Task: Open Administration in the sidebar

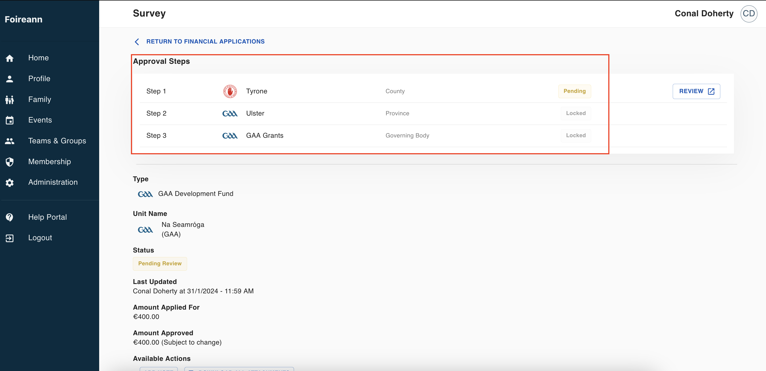Action: 53,182
